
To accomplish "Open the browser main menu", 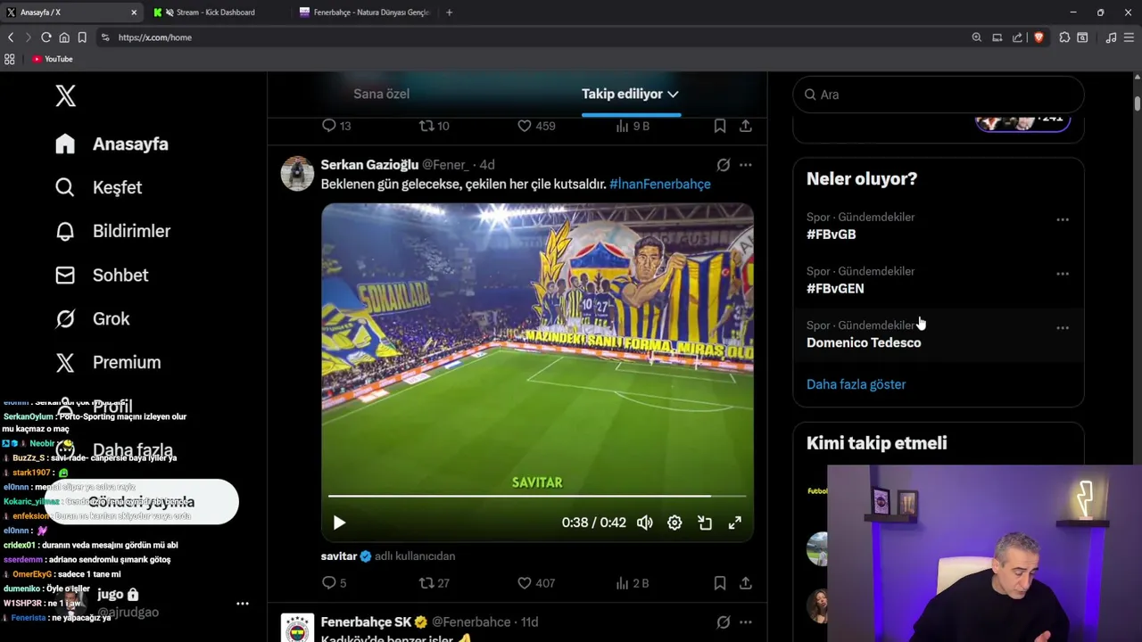I will [1130, 37].
